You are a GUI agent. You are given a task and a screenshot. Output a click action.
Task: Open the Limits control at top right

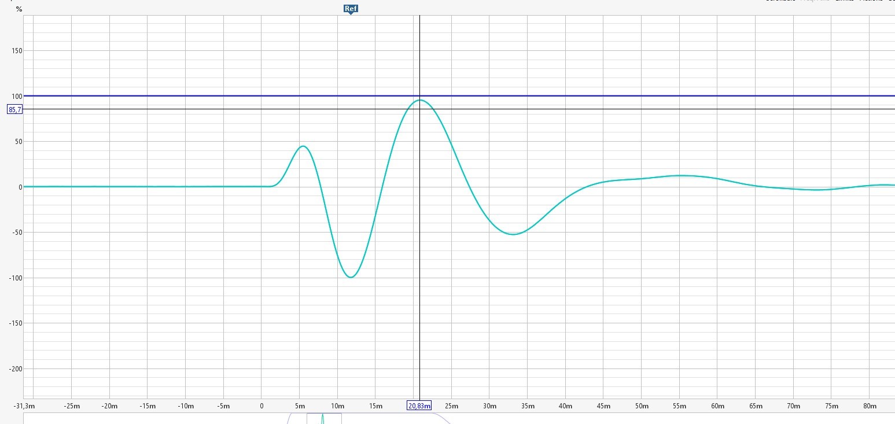(x=844, y=1)
